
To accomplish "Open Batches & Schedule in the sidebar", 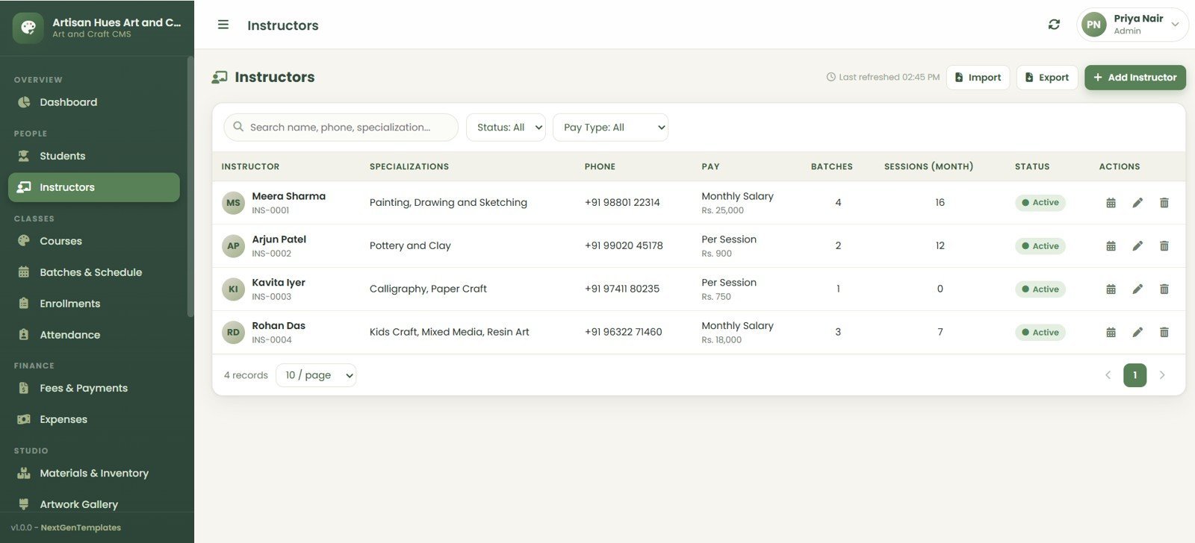I will (x=93, y=272).
